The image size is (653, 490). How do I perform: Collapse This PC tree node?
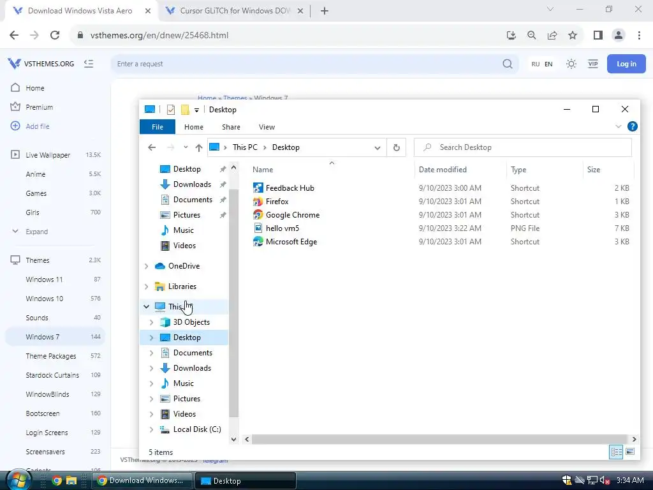point(146,307)
